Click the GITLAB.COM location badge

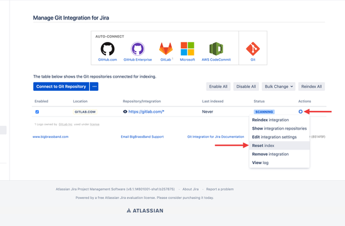tap(85, 112)
